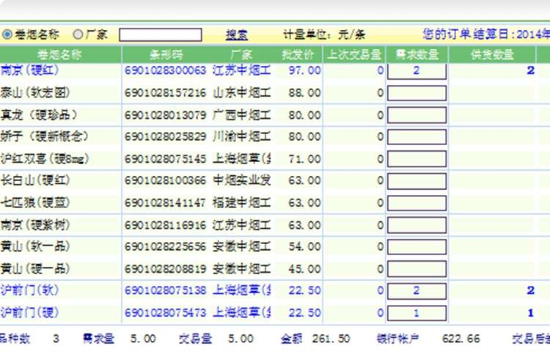Click the 搜索 link

tap(236, 34)
